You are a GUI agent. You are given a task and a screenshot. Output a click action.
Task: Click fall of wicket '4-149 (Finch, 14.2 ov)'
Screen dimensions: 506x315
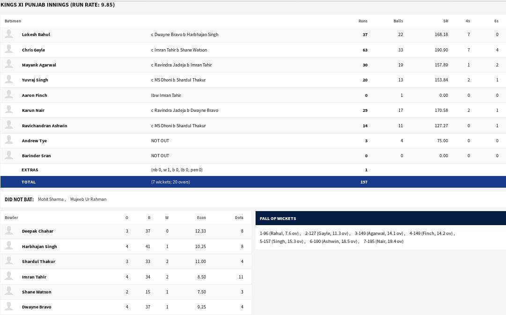click(431, 234)
